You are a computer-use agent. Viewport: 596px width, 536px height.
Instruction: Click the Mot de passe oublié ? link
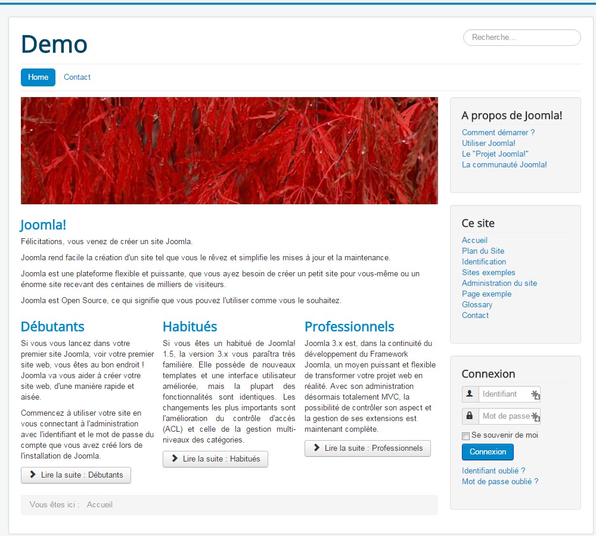click(x=500, y=481)
